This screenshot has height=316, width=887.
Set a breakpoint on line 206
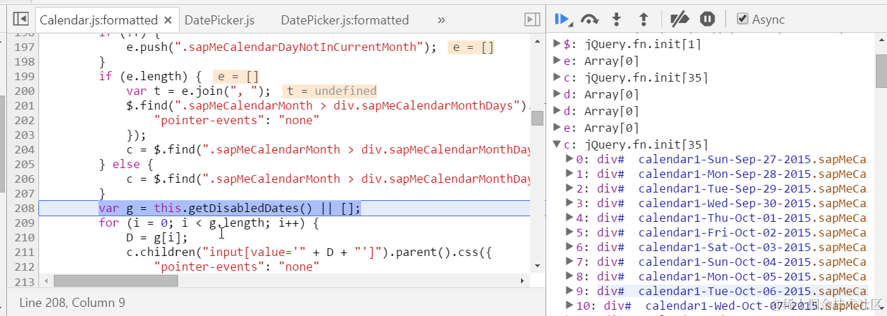[24, 179]
